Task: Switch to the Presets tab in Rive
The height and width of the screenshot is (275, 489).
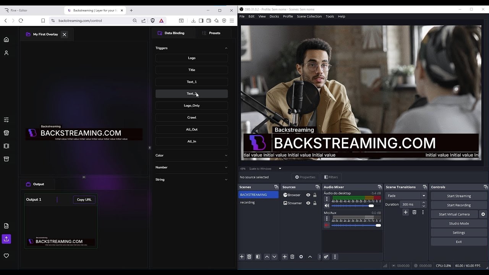Action: 213,33
